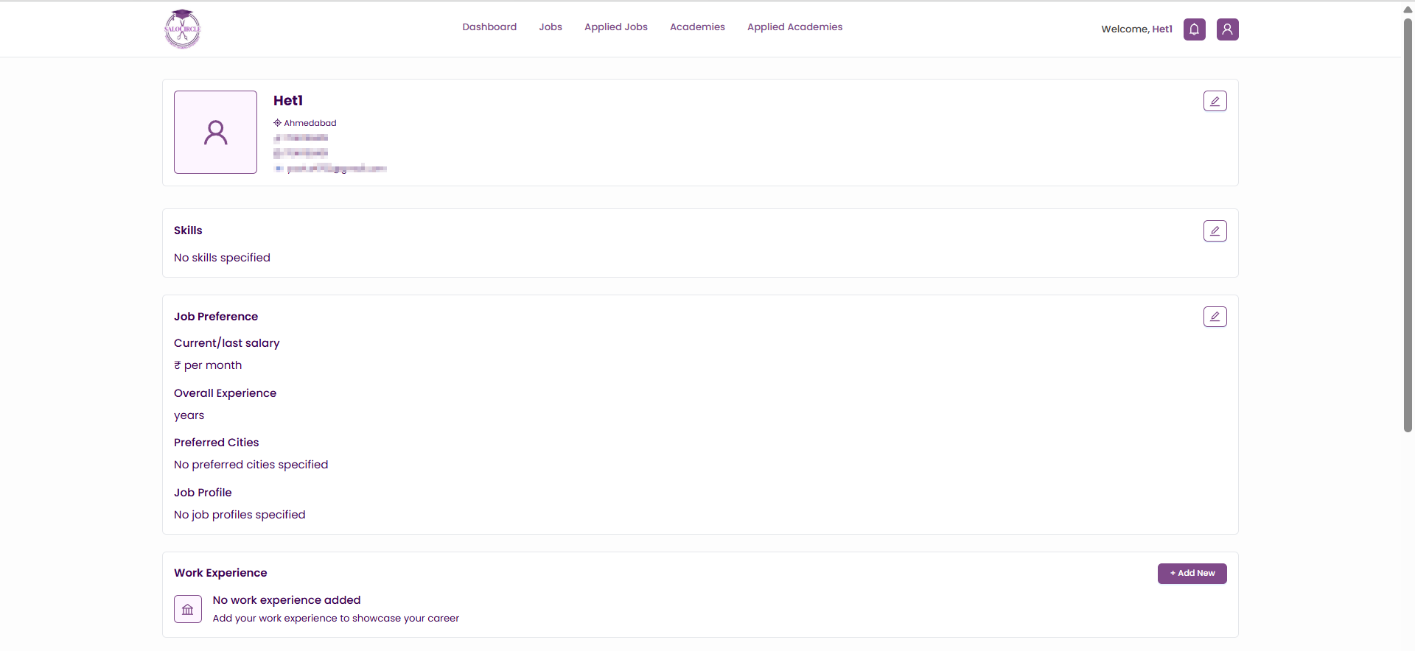Navigate to Academies
Viewport: 1415px width, 651px height.
(697, 27)
